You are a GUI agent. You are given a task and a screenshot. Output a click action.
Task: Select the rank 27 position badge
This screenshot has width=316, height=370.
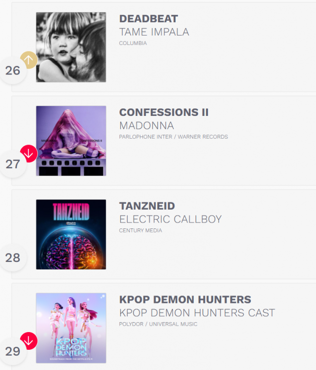13,164
